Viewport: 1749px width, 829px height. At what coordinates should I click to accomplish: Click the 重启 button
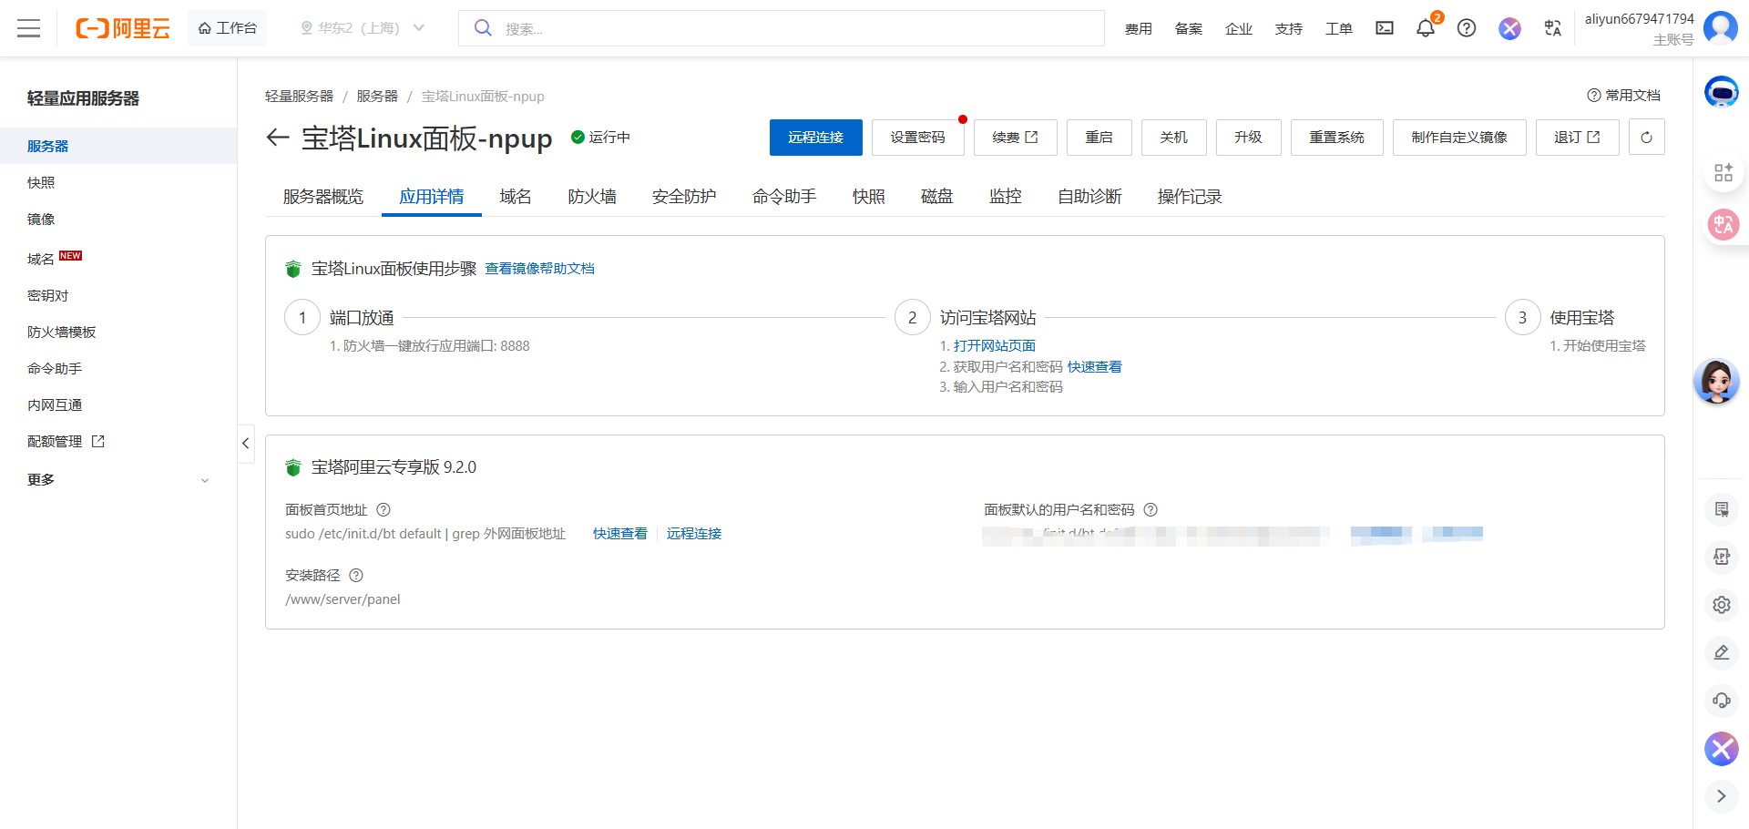[x=1100, y=138]
